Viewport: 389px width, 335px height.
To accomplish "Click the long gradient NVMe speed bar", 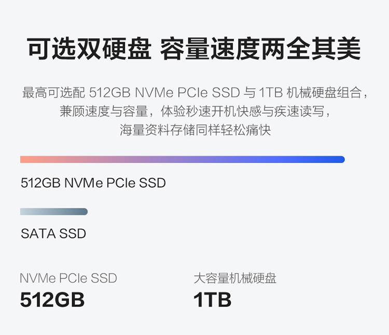I will click(183, 159).
